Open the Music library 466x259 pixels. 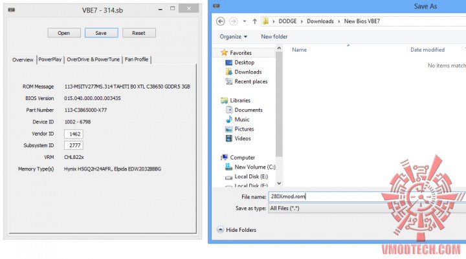tap(242, 119)
